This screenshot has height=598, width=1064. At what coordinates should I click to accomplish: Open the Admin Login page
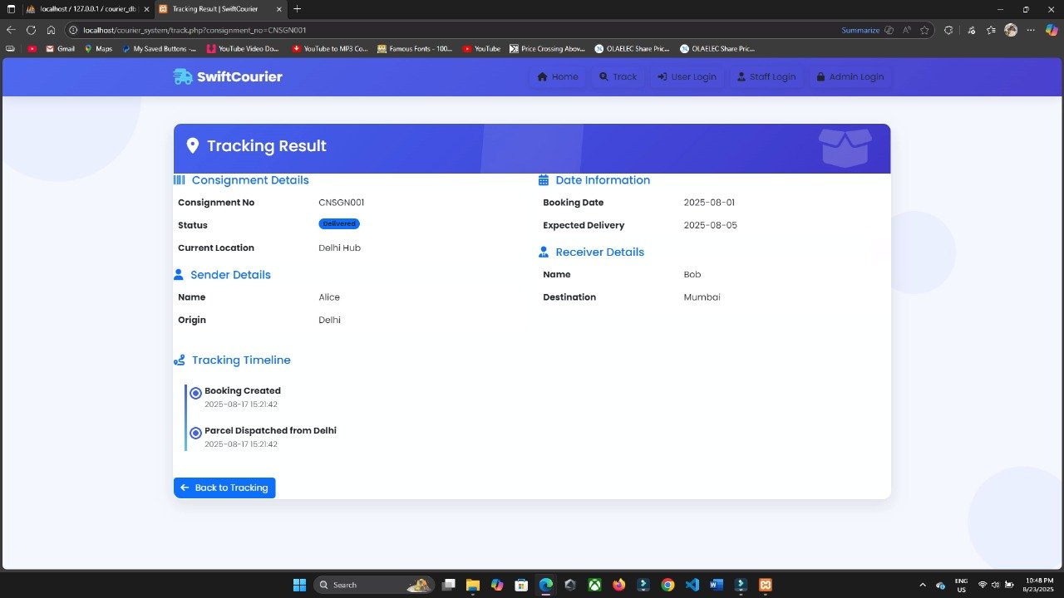(850, 76)
